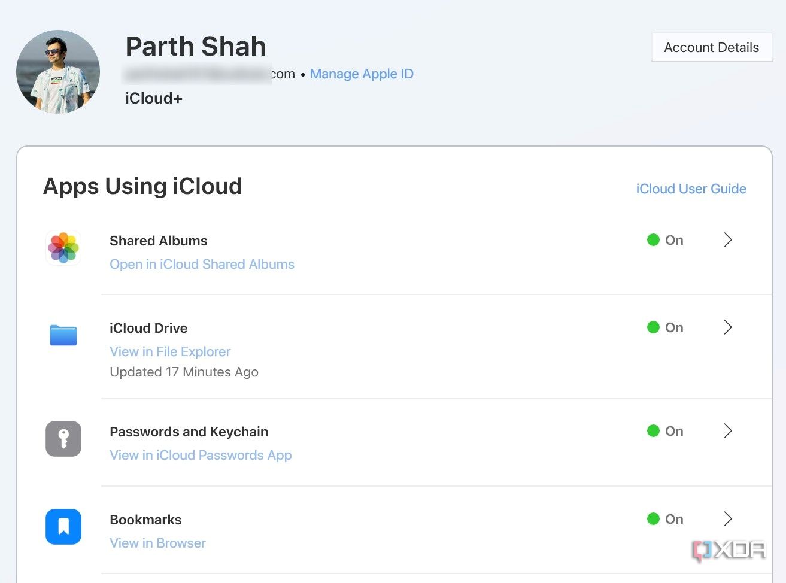
Task: Open the iCloud User Guide link
Action: [x=691, y=189]
